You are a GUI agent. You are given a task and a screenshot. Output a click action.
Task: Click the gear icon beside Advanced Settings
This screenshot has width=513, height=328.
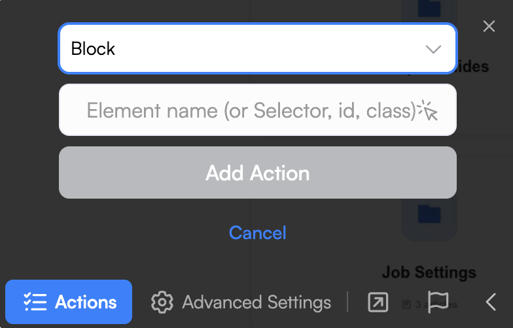tap(162, 303)
